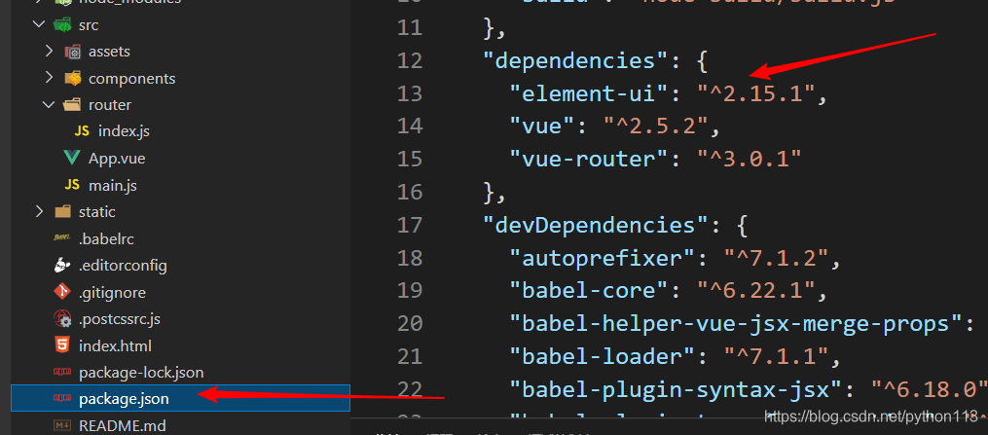988x435 pixels.
Task: Open the README.md file
Action: pos(123,425)
